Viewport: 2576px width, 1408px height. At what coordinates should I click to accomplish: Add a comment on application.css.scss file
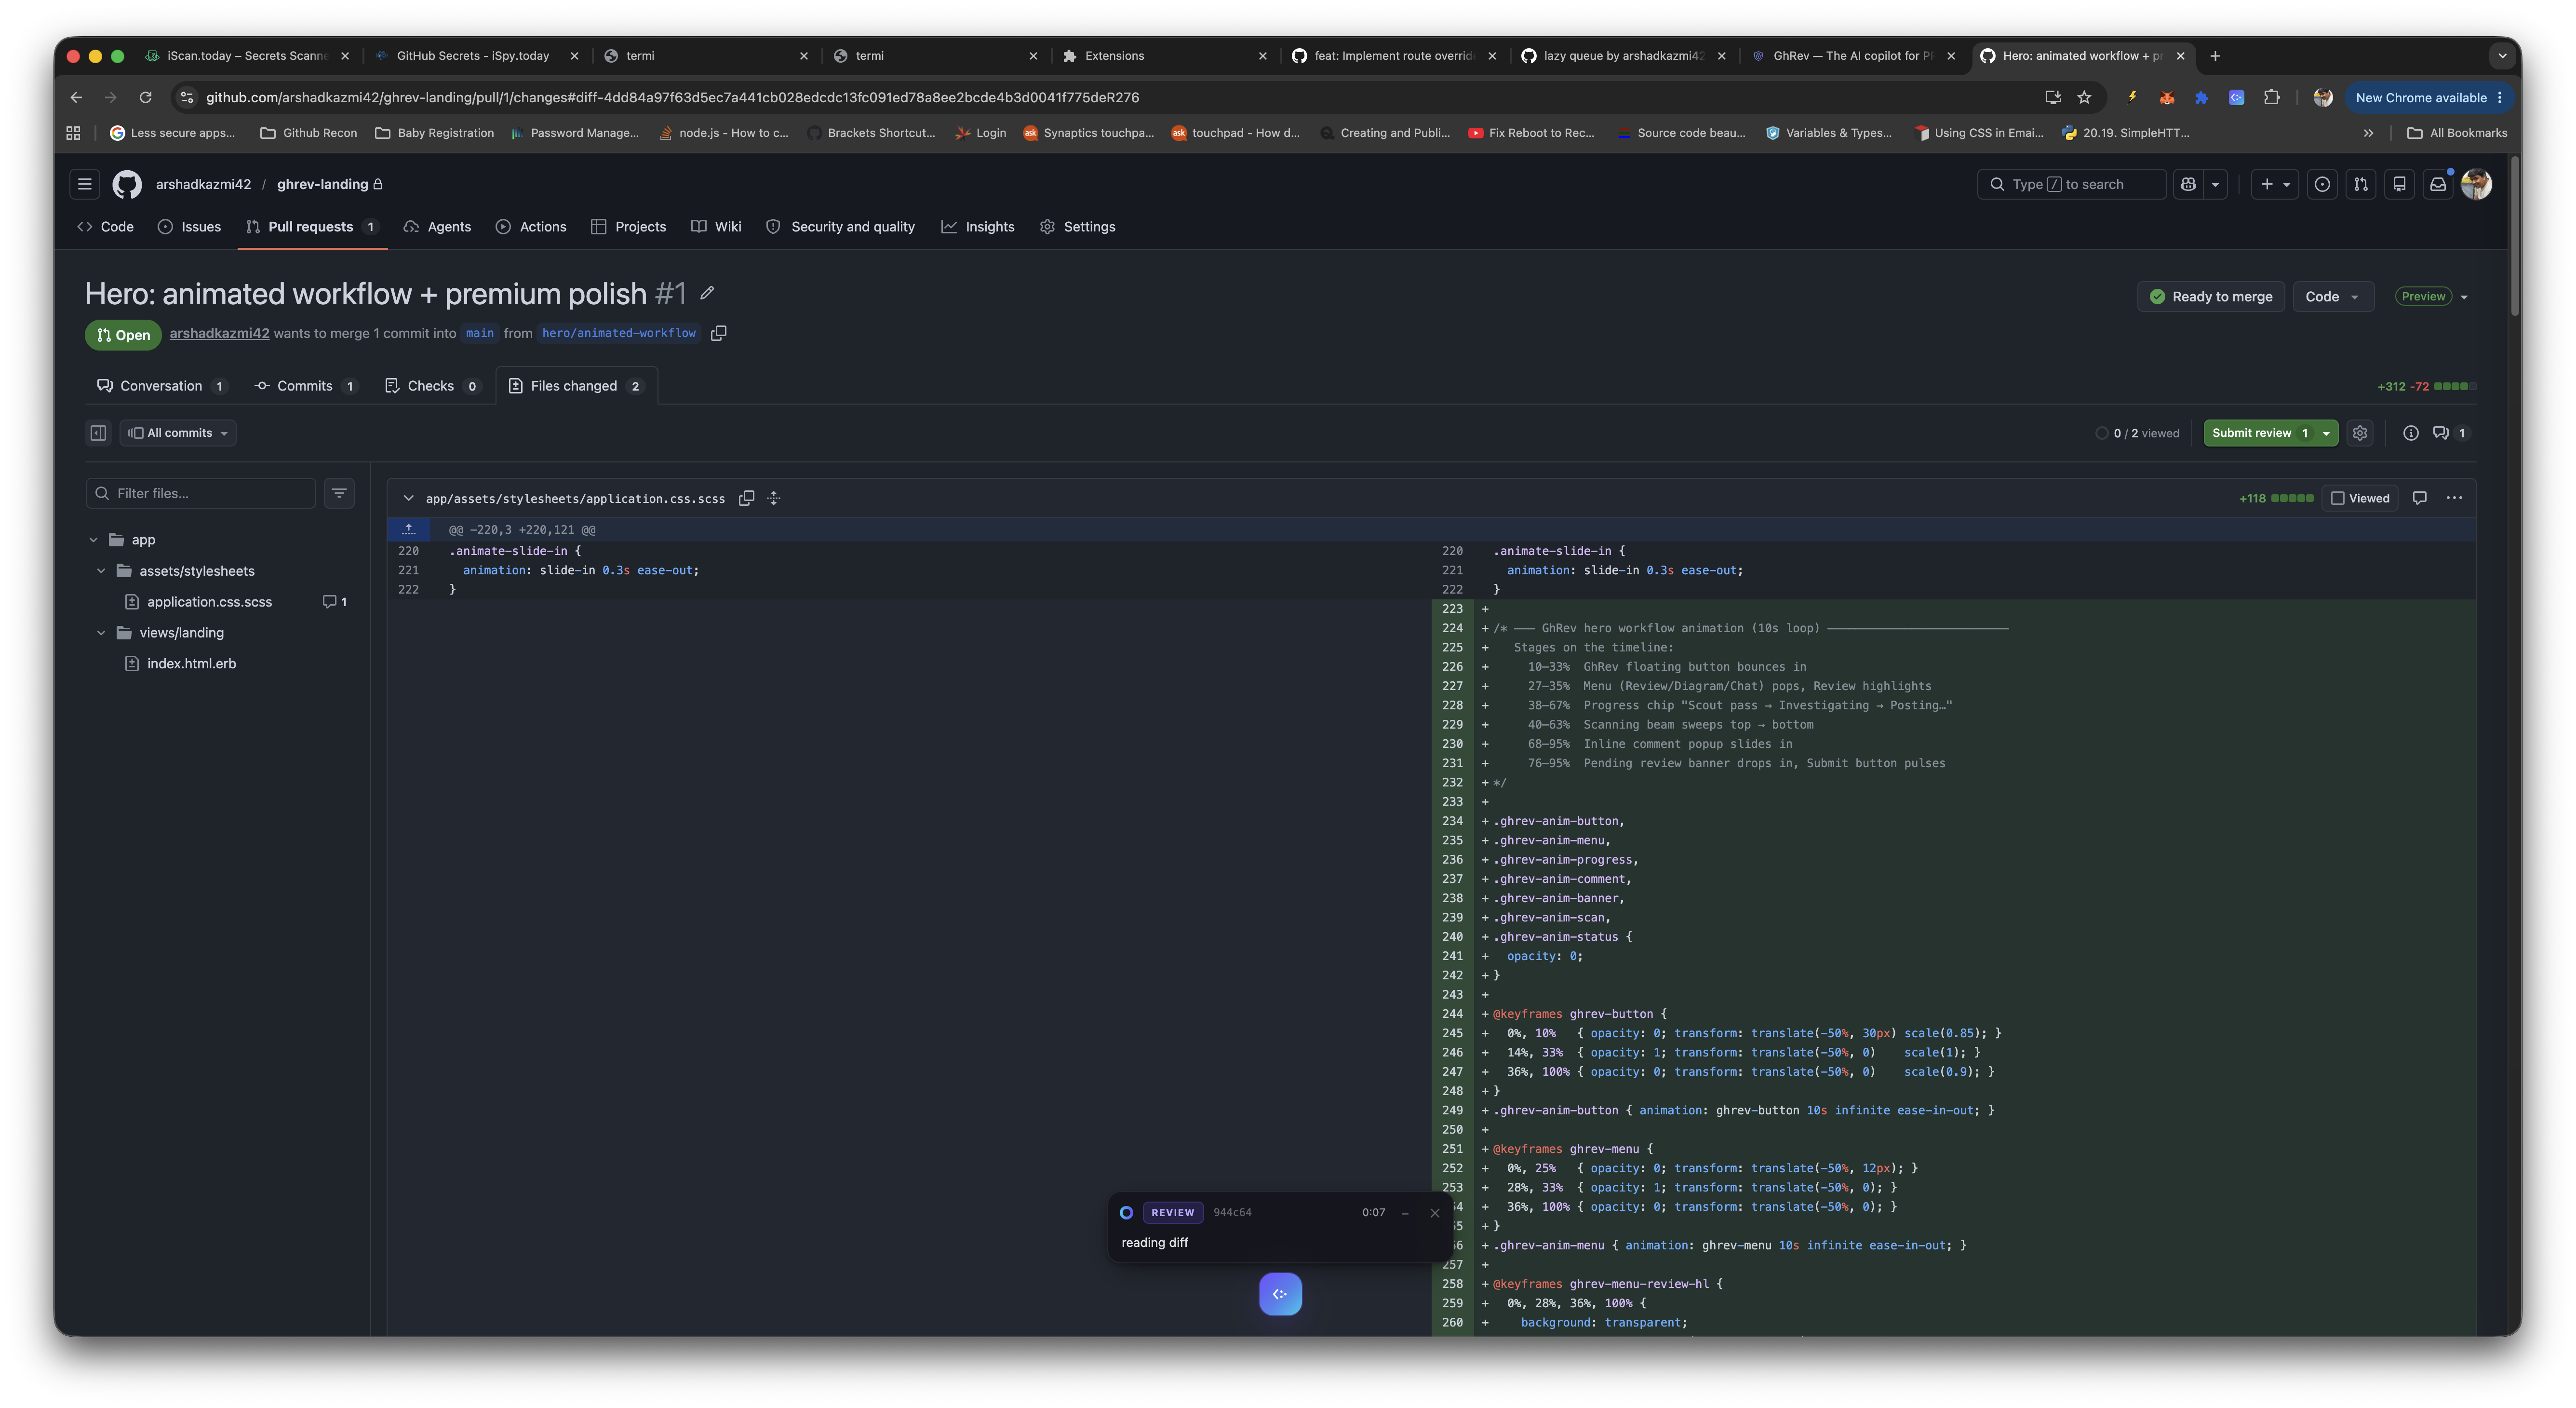click(2420, 498)
